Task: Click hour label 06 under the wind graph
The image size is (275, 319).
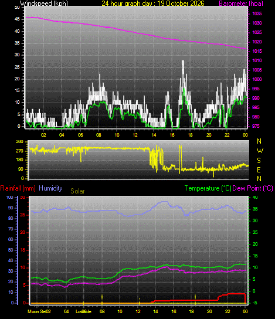Action: click(80, 135)
